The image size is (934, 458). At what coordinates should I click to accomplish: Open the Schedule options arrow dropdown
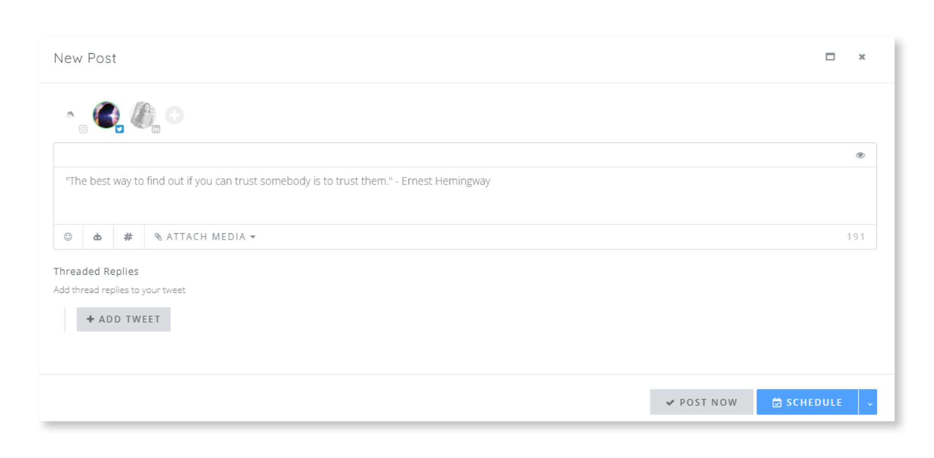(869, 402)
